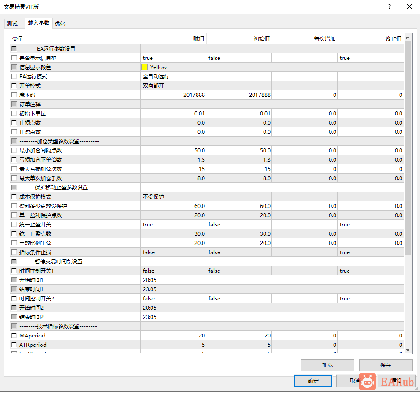The image size is (420, 393).
Task: Open the 开单模式 value 双向都开
Action: pyautogui.click(x=173, y=85)
